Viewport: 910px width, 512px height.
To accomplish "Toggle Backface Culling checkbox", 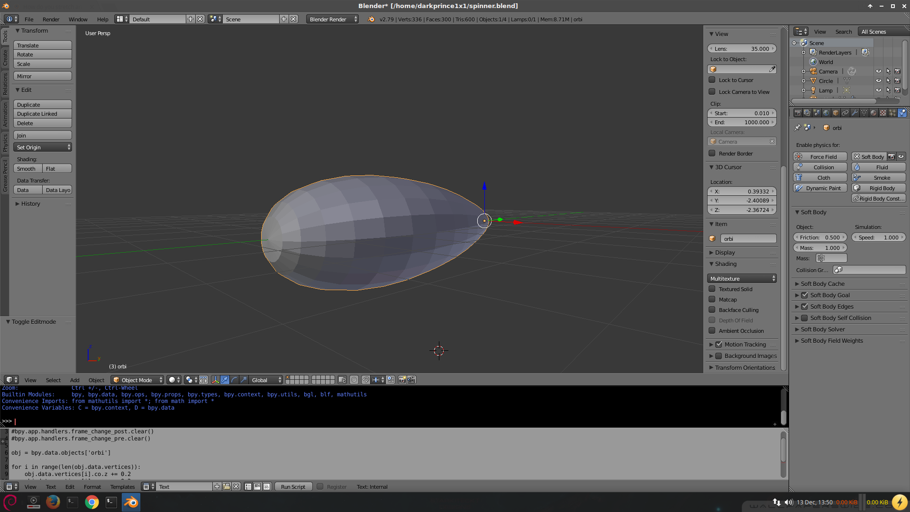I will pyautogui.click(x=712, y=310).
